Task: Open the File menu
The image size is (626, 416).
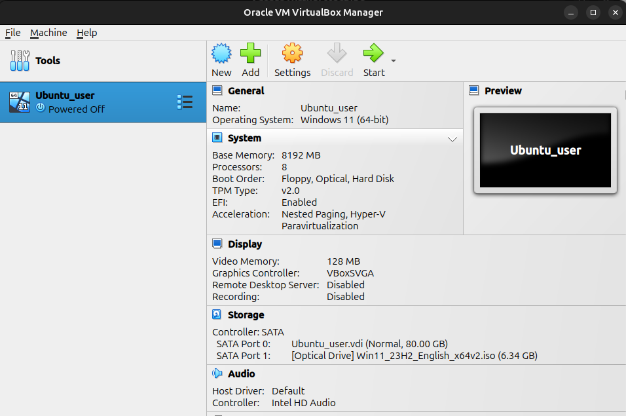Action: [x=13, y=33]
